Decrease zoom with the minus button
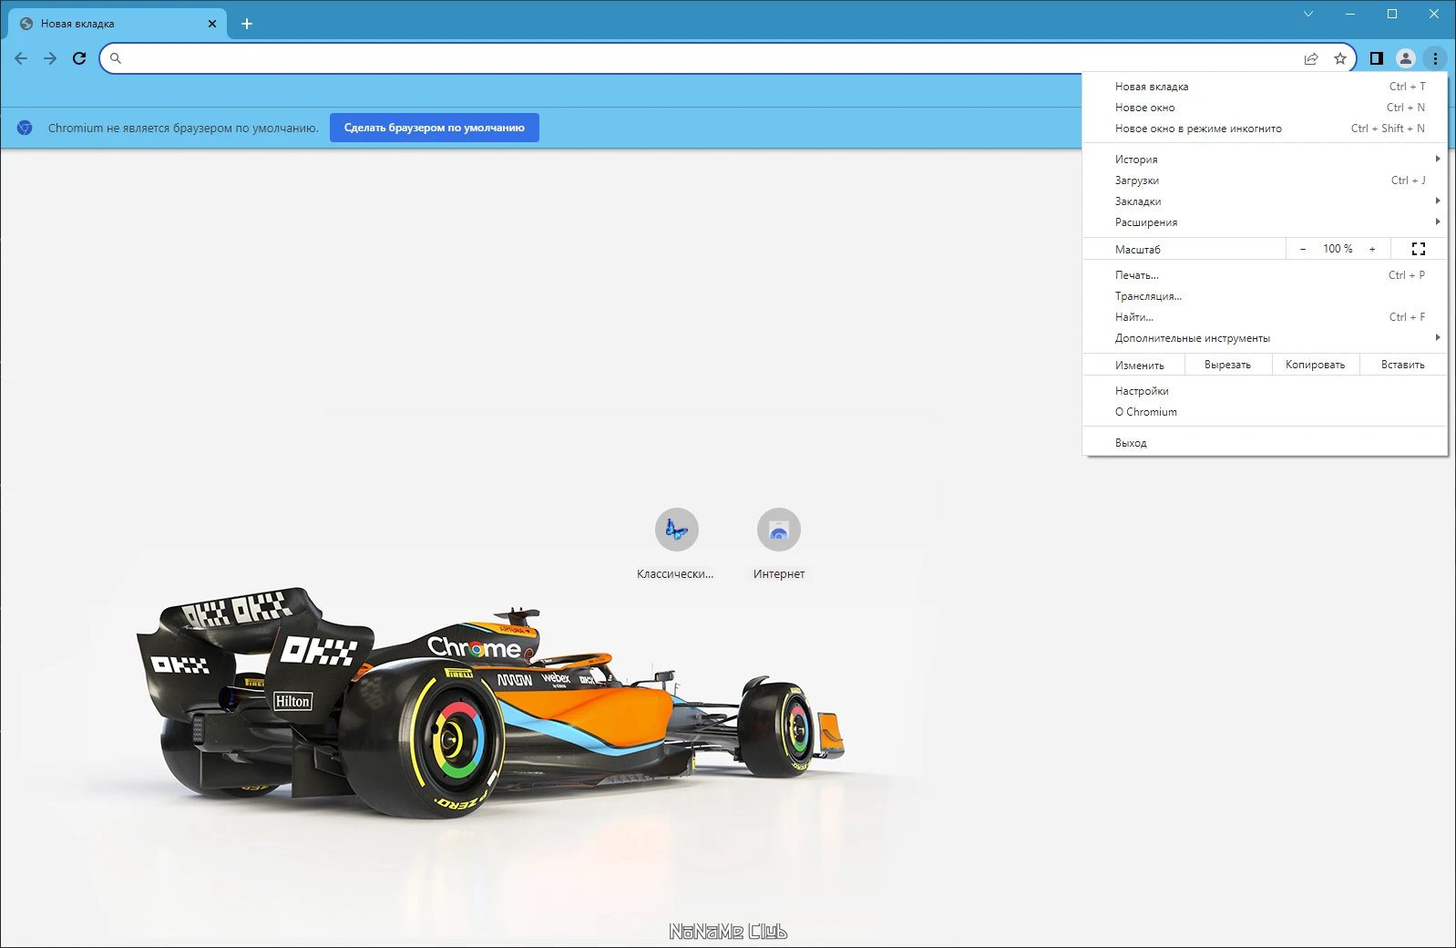Screen dimensions: 1456x948 [x=1303, y=249]
